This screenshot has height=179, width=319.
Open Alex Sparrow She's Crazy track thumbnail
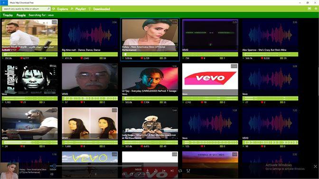click(270, 36)
